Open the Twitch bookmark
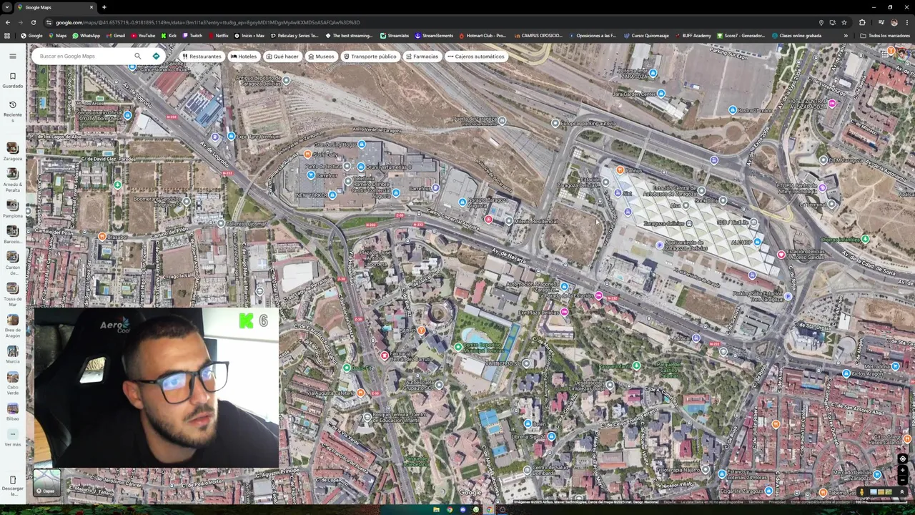Image resolution: width=915 pixels, height=515 pixels. point(193,36)
